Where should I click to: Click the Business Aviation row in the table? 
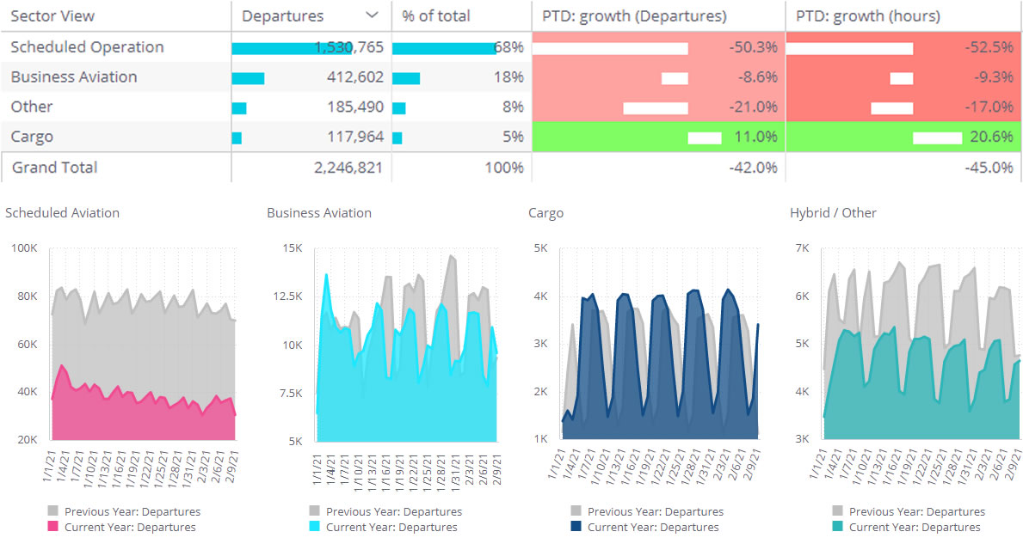pyautogui.click(x=74, y=77)
